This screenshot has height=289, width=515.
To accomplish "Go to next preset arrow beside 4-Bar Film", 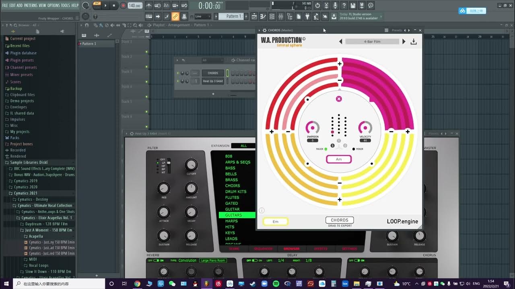I will coord(404,42).
